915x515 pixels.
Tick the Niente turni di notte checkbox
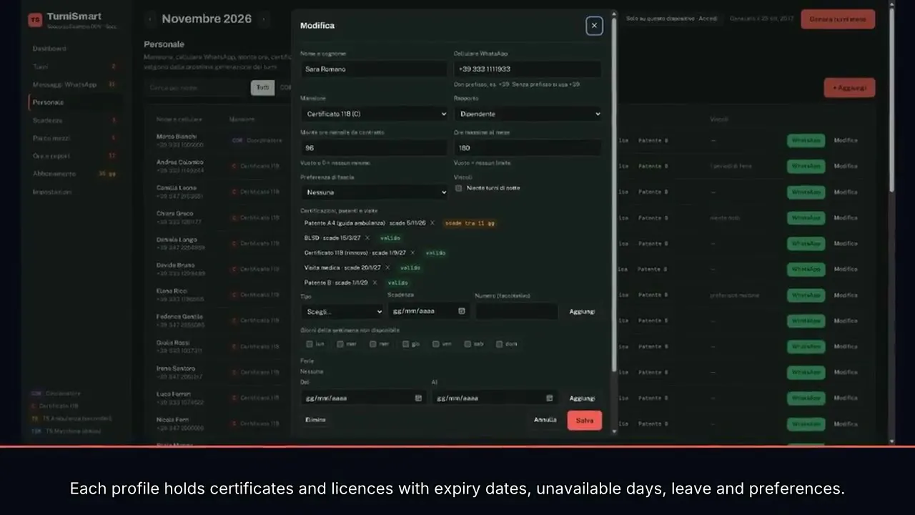459,188
